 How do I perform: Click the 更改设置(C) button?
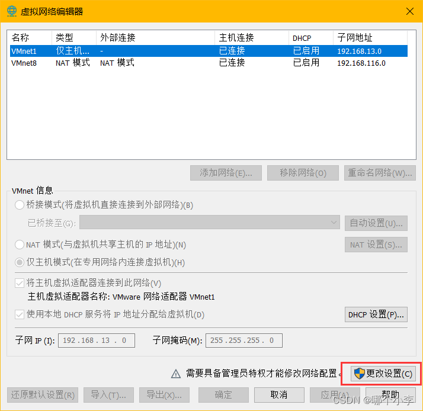[x=383, y=374]
